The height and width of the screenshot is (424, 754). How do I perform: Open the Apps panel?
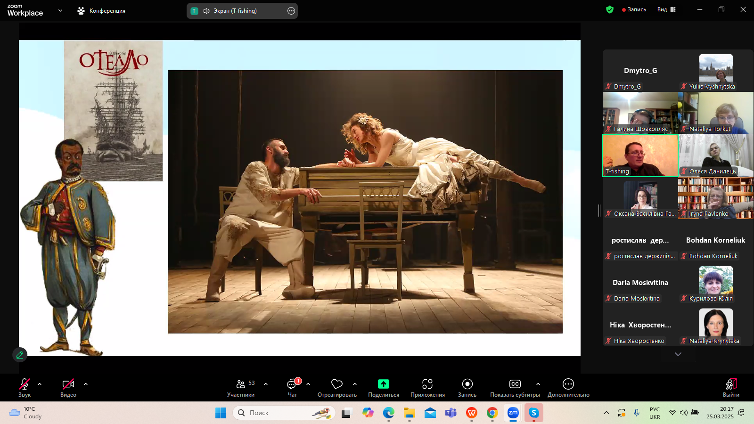[427, 387]
